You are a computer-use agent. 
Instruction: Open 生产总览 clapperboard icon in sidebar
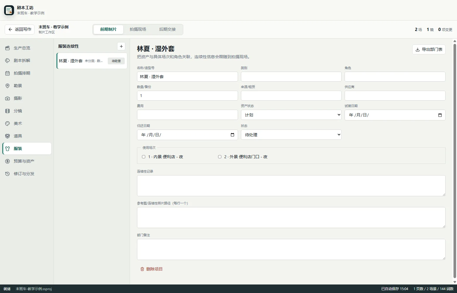pos(8,48)
